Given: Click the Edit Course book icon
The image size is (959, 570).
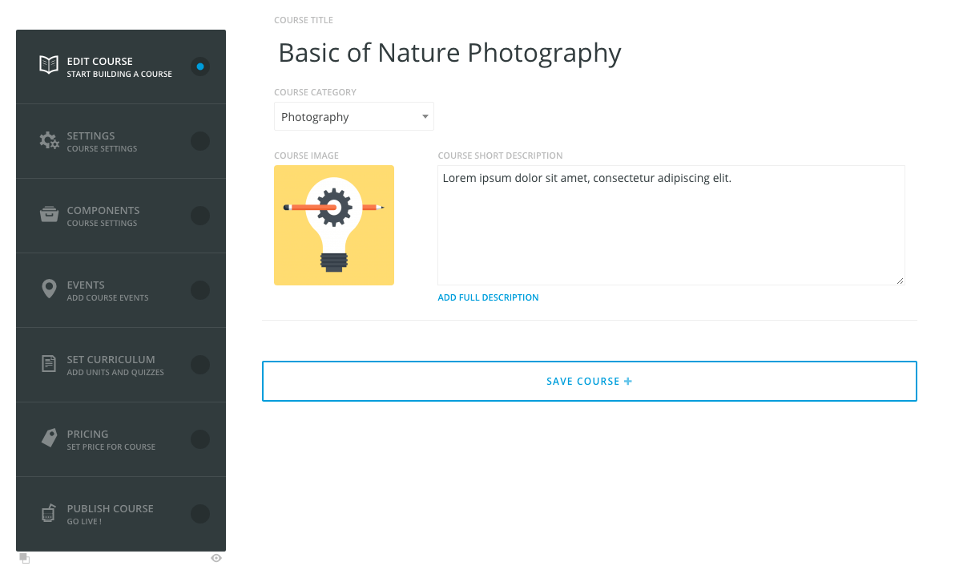Looking at the screenshot, I should tap(49, 66).
